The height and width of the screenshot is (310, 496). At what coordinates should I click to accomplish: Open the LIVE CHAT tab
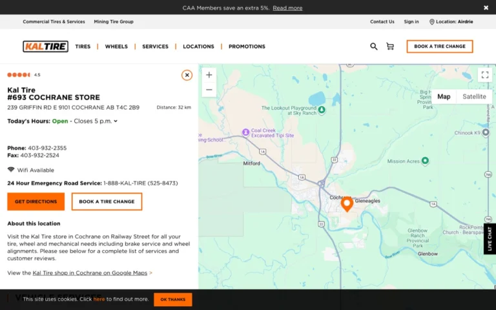pos(490,239)
